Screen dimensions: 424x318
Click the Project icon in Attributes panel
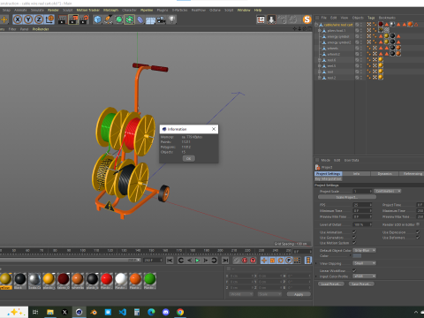click(317, 167)
